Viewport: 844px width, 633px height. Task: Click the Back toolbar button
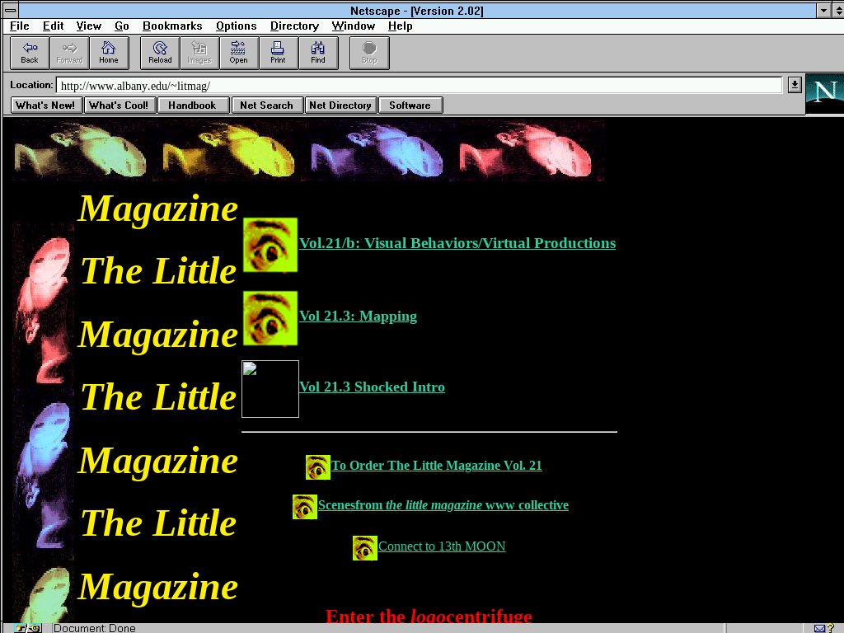(30, 53)
